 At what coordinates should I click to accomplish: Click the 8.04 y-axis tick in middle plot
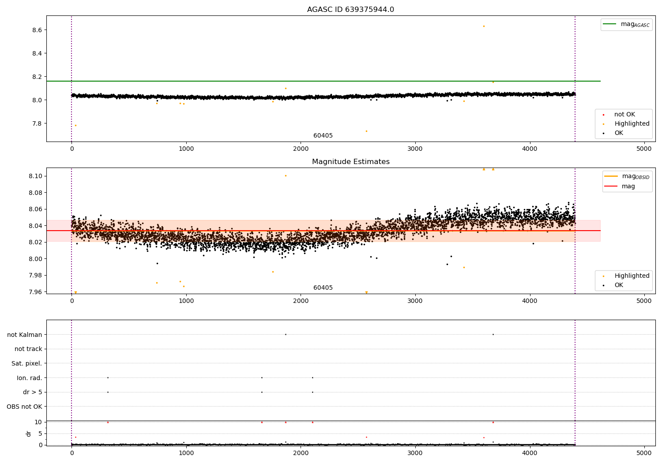pyautogui.click(x=35, y=226)
